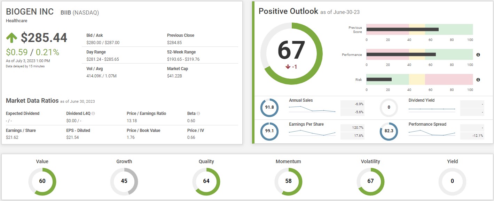Click the Market Cap value $41.22B
Viewport: 494px width, 201px height.
(x=174, y=76)
